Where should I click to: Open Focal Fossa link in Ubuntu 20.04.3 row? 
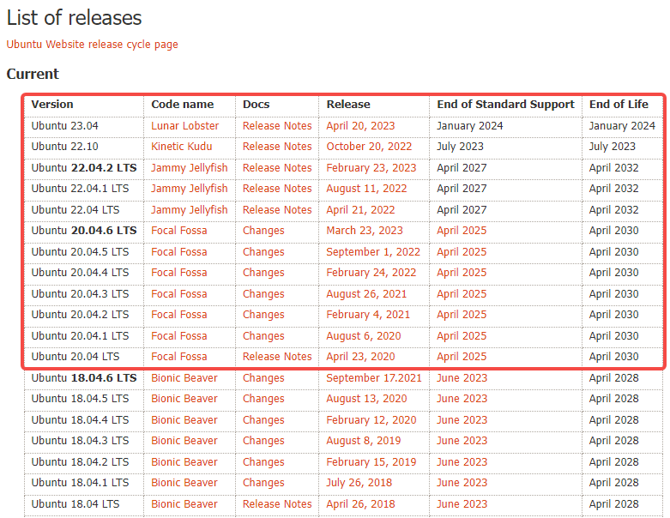(x=178, y=294)
